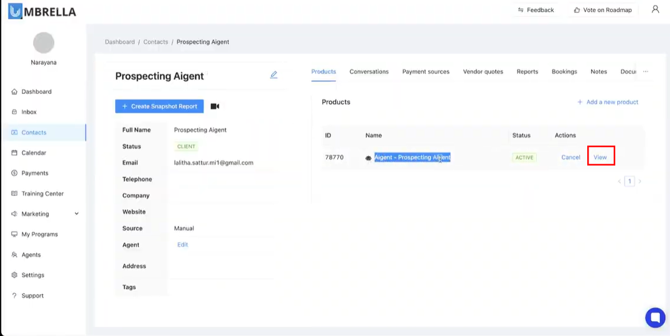Click the email lalitha.sattur.mi1@gmail.com
670x336 pixels.
(x=213, y=163)
